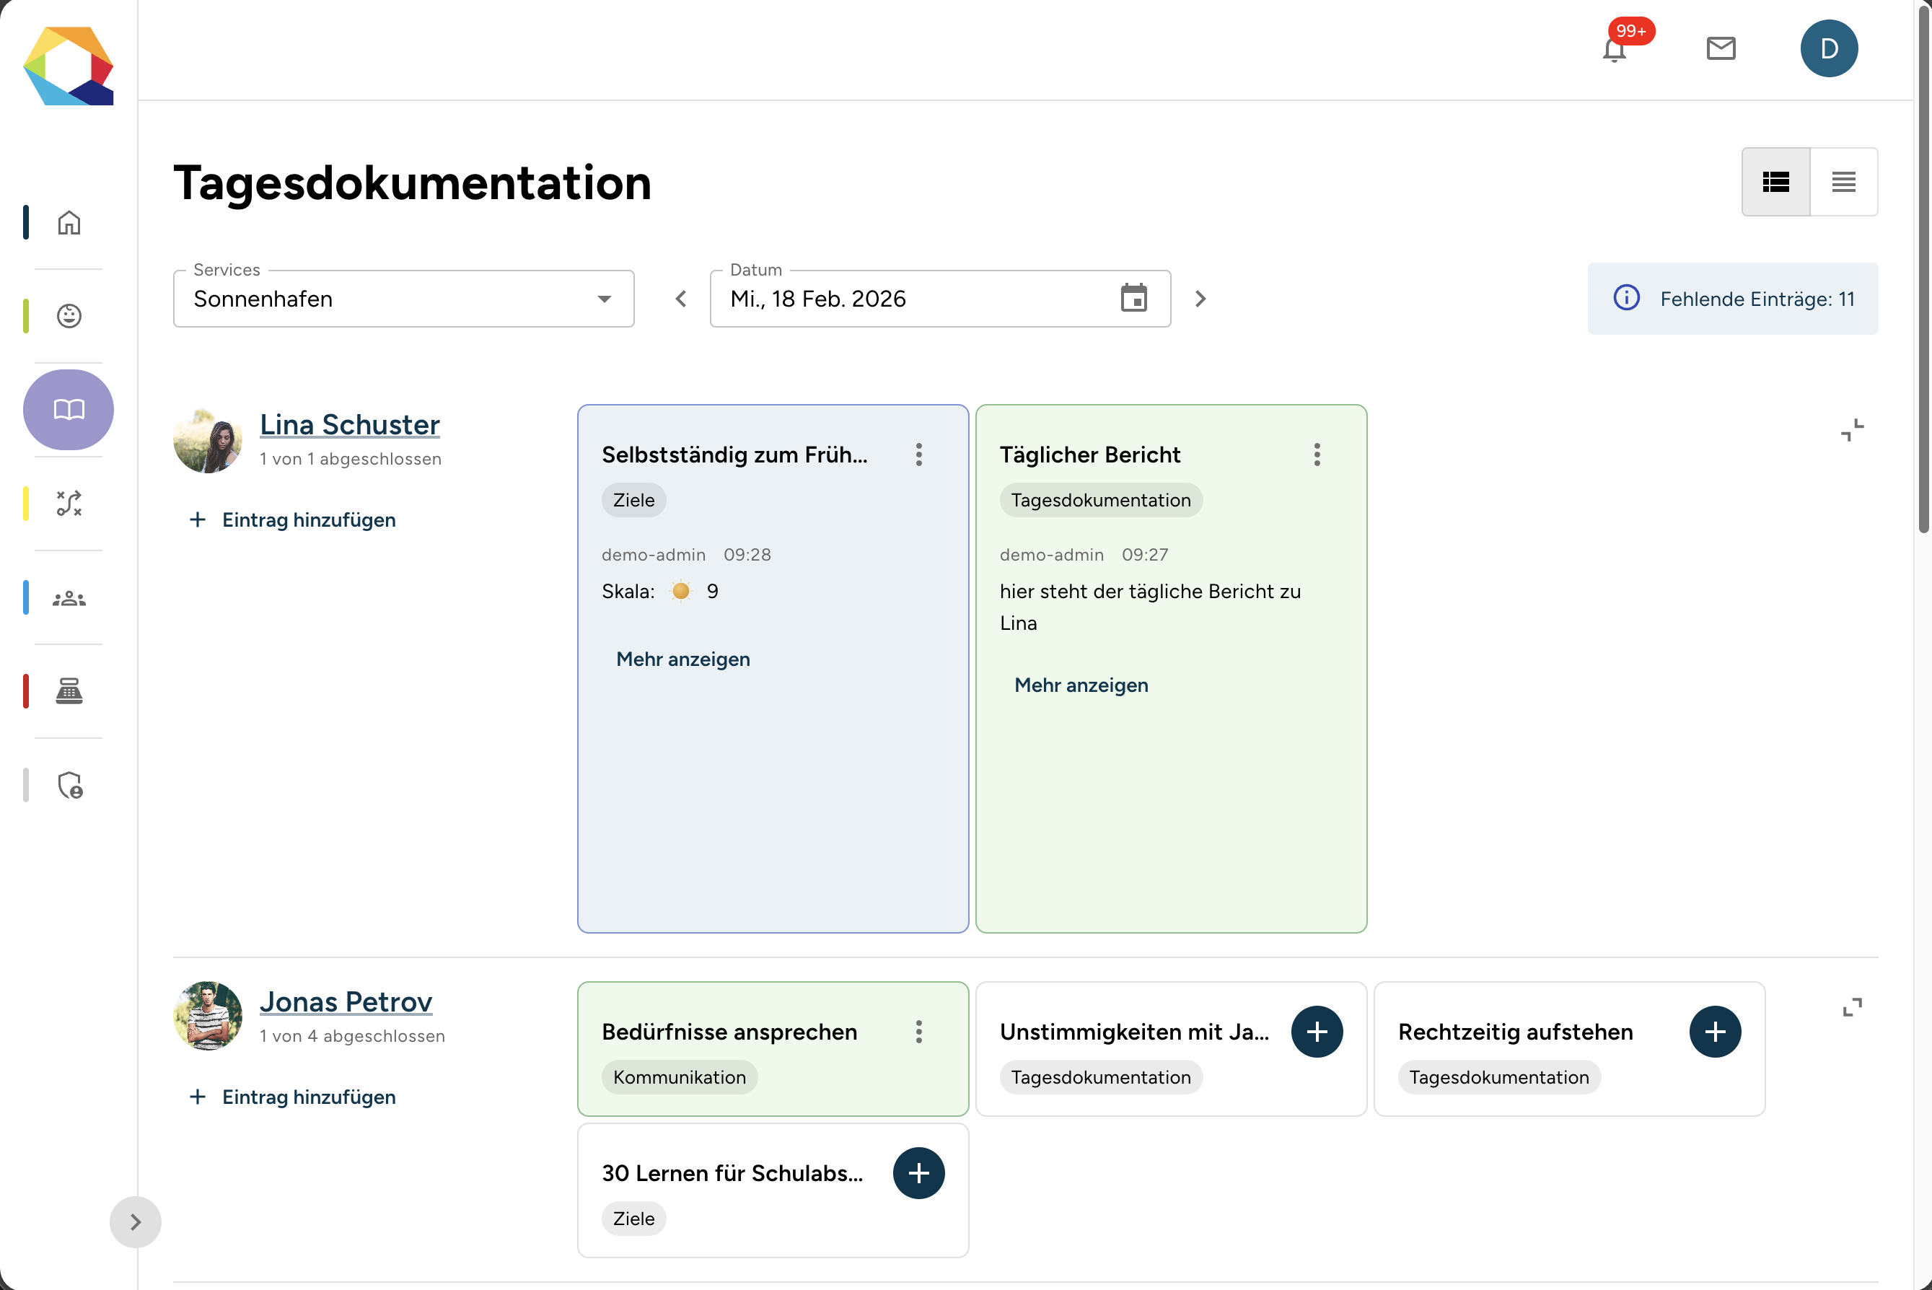Open the calendar date picker
Screen dimensions: 1932x1290
click(x=1133, y=299)
